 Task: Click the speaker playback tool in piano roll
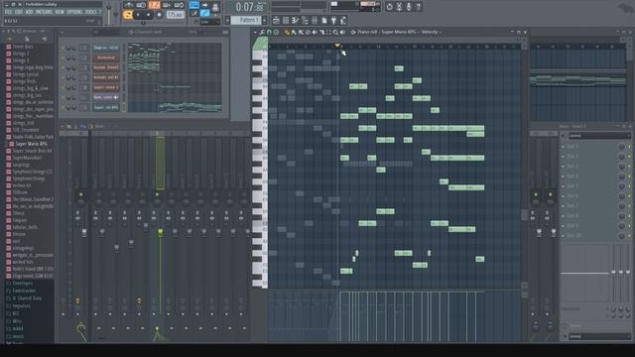(342, 32)
